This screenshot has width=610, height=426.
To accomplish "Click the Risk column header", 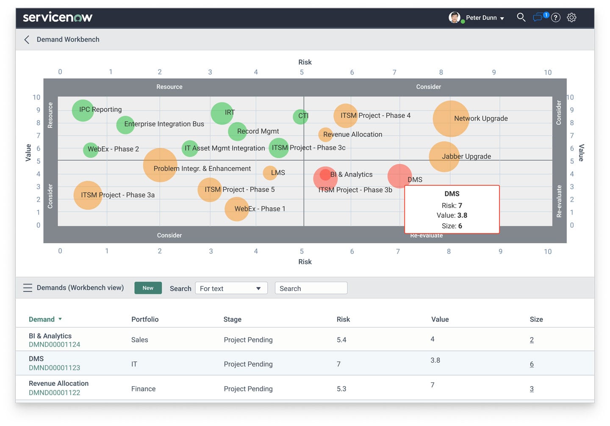I will (343, 319).
